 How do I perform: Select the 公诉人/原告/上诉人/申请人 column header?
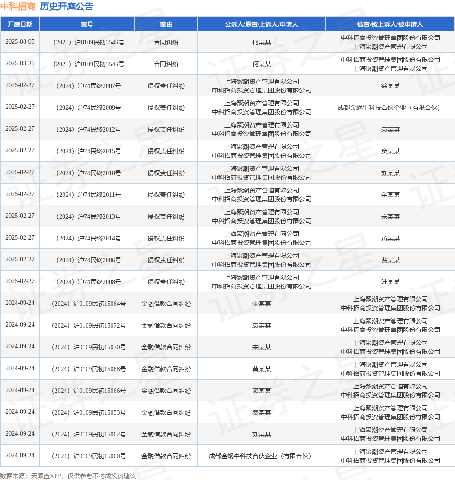[x=262, y=24]
